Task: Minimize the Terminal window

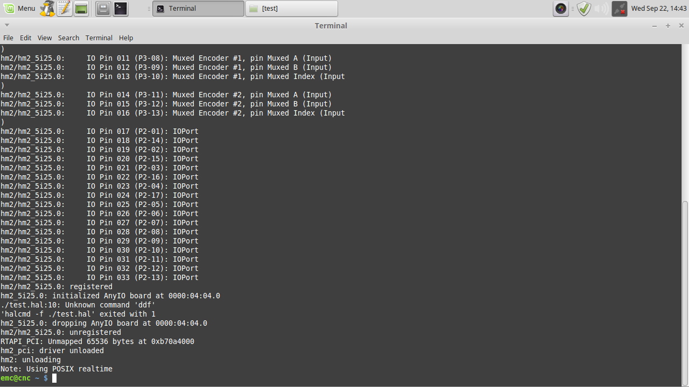Action: [x=655, y=25]
